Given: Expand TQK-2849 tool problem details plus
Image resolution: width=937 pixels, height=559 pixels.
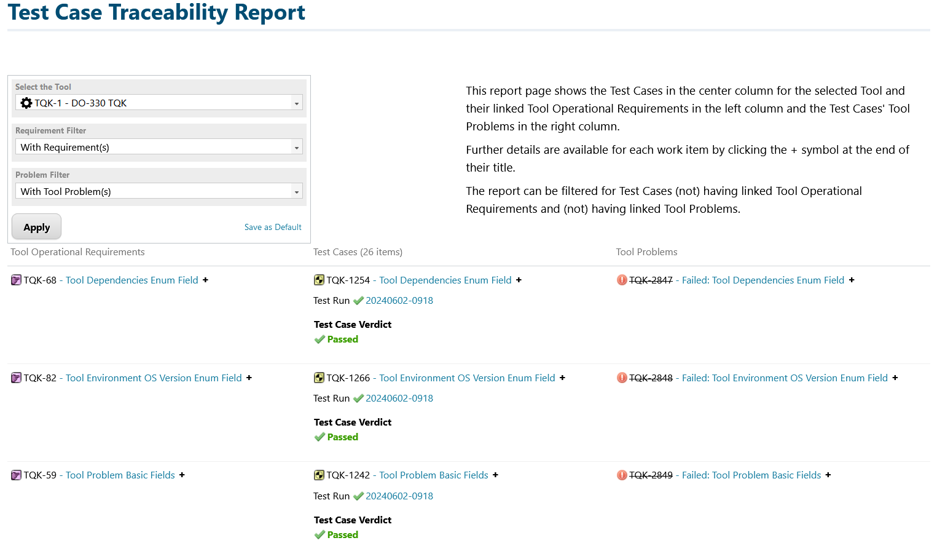Looking at the screenshot, I should point(828,475).
